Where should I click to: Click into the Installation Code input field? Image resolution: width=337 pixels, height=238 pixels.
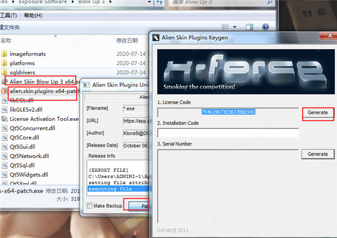click(x=228, y=133)
